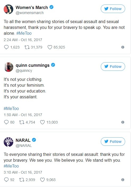Viewport: 131px width, 189px height.
Task: Like the NARAL tweet
Action: (42, 180)
